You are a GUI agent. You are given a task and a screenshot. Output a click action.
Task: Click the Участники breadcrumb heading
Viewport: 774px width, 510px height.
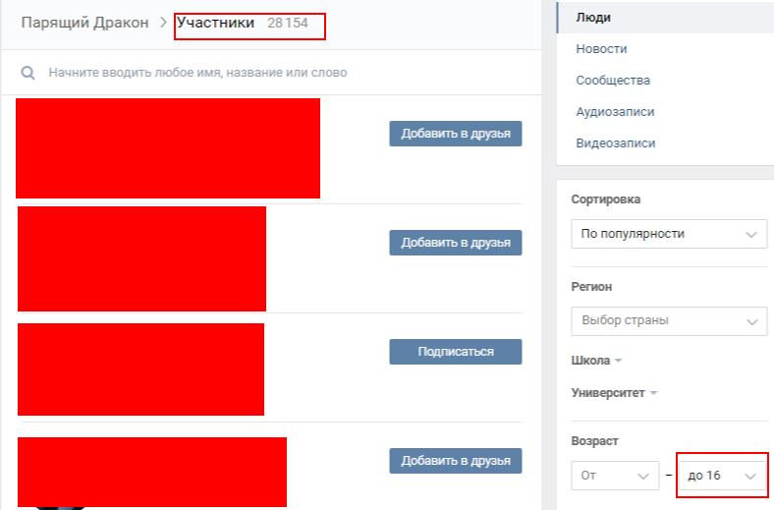tap(215, 22)
